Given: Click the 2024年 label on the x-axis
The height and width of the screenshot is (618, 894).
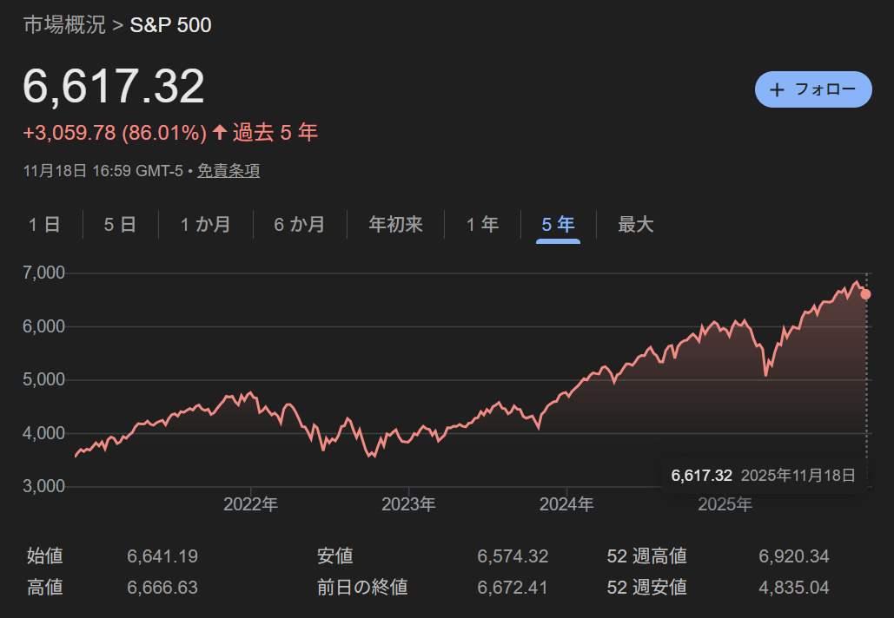Looking at the screenshot, I should (566, 504).
